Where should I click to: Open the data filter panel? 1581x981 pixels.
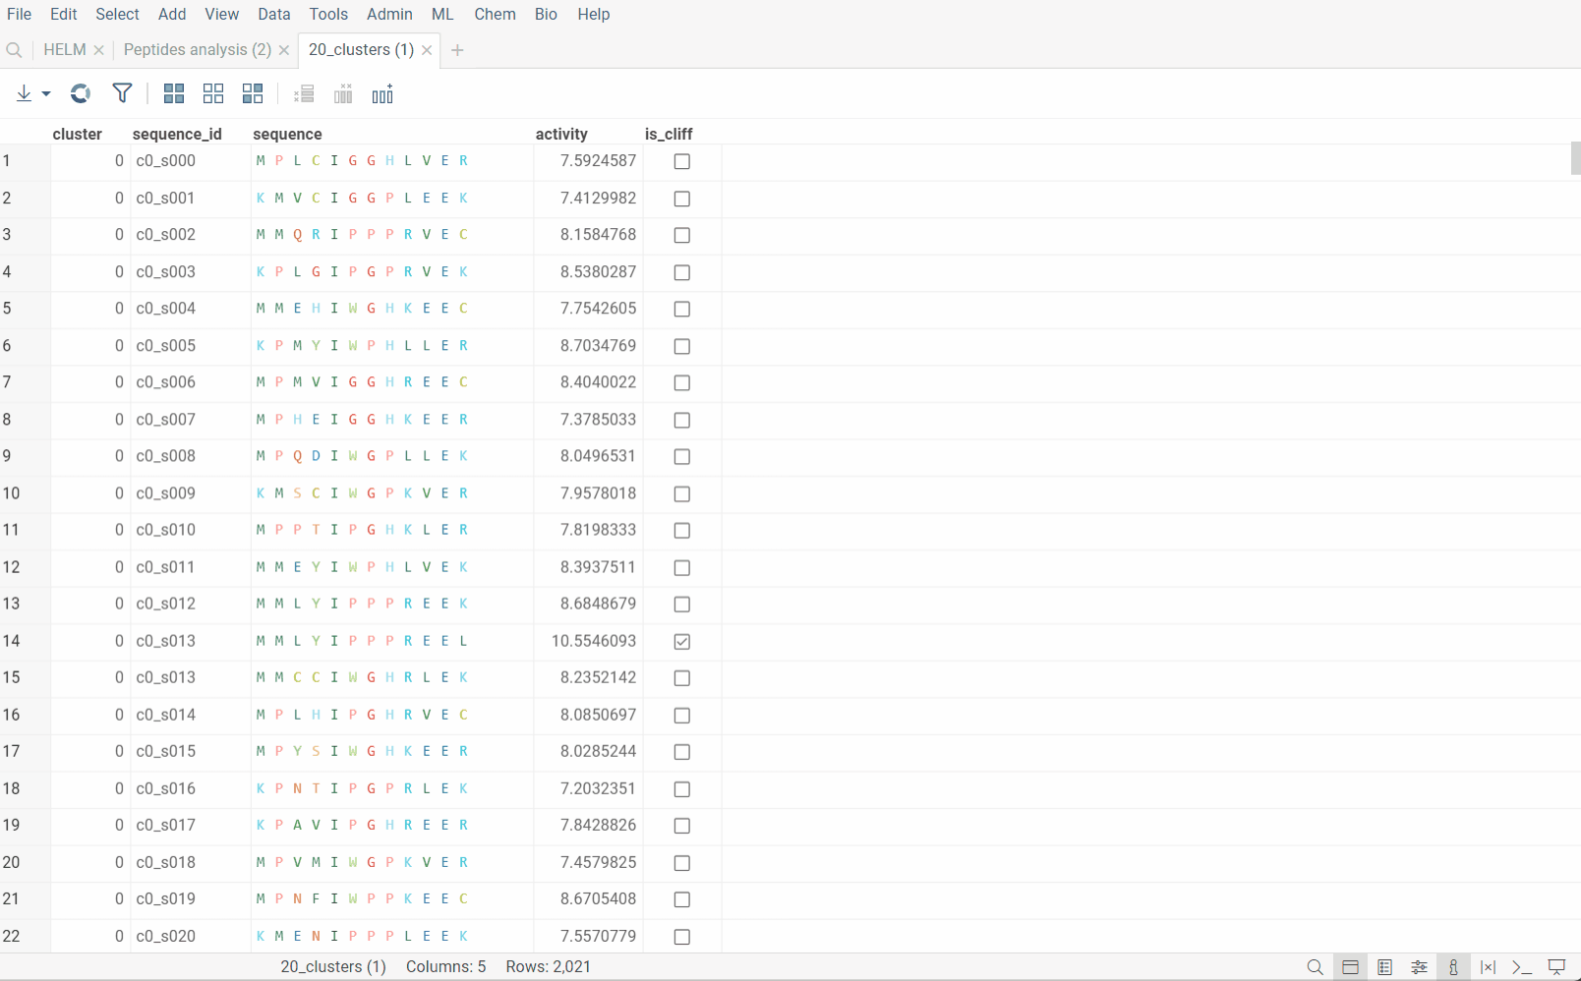pyautogui.click(x=121, y=93)
